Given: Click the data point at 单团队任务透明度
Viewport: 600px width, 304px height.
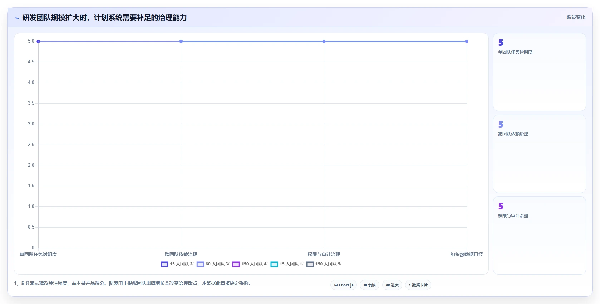Looking at the screenshot, I should pyautogui.click(x=38, y=41).
